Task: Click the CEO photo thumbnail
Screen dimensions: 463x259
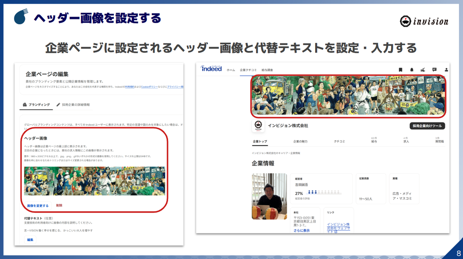Action: point(269,196)
